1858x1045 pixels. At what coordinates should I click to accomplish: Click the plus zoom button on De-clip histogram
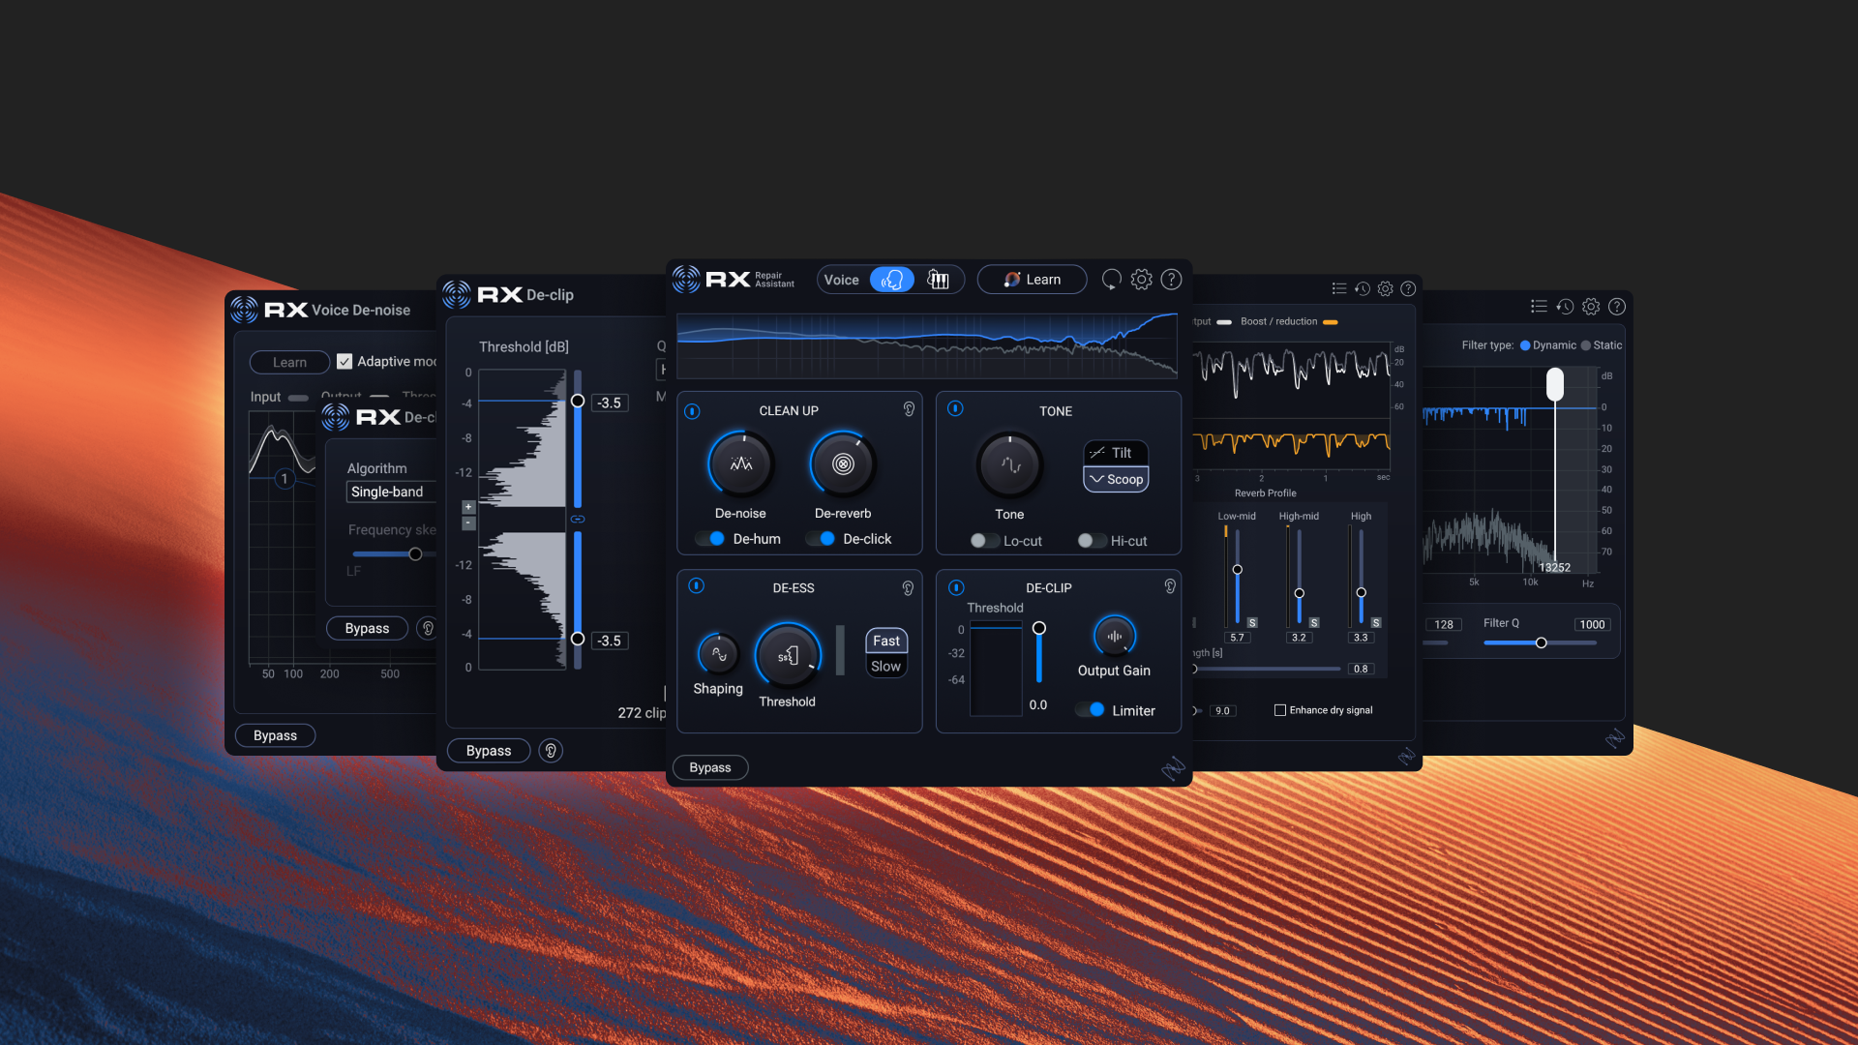tap(468, 507)
